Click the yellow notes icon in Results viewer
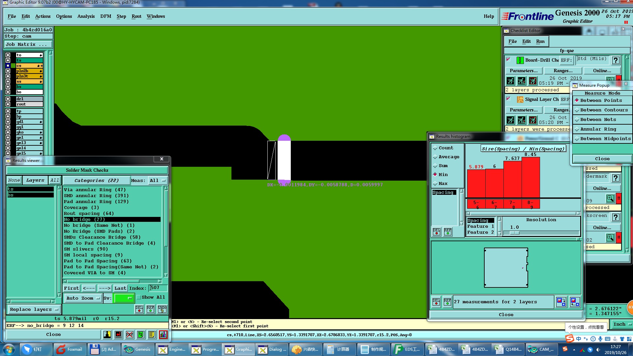 tap(152, 335)
